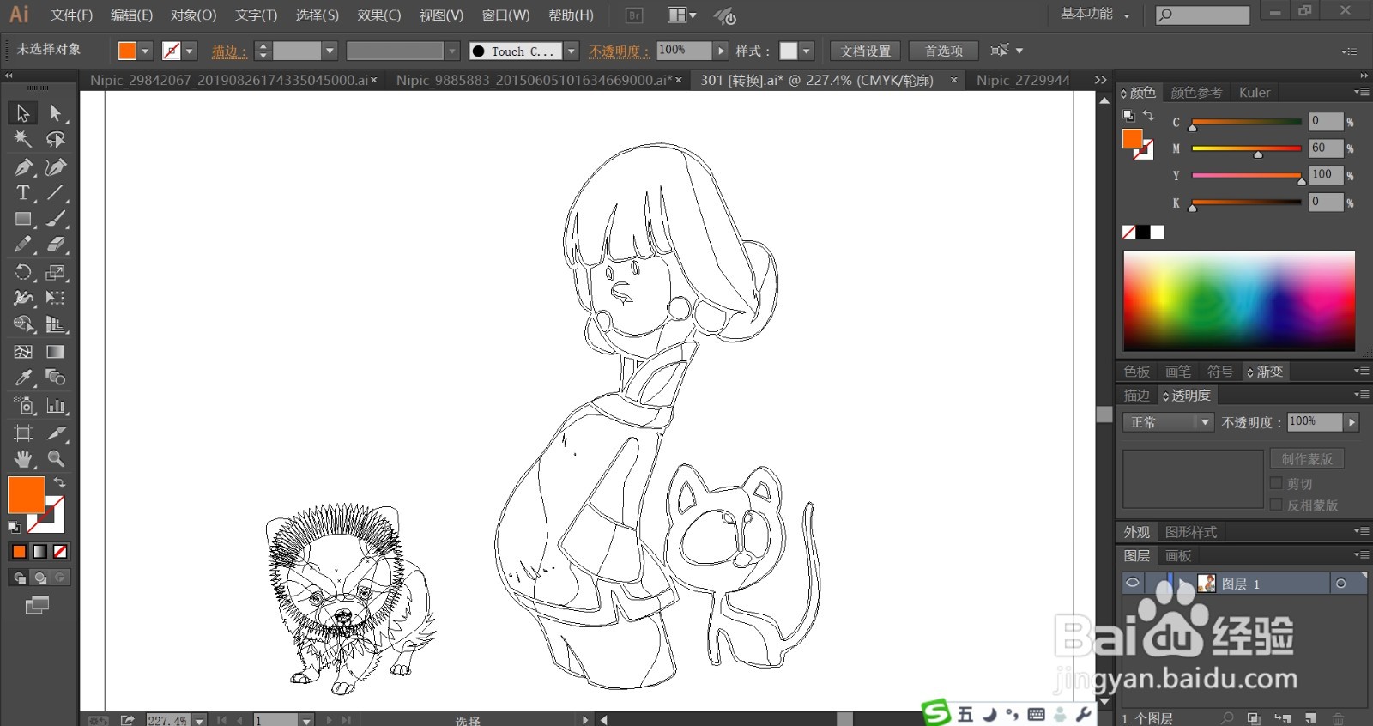The height and width of the screenshot is (726, 1373).
Task: Select the Type (T) tool
Action: coord(23,193)
